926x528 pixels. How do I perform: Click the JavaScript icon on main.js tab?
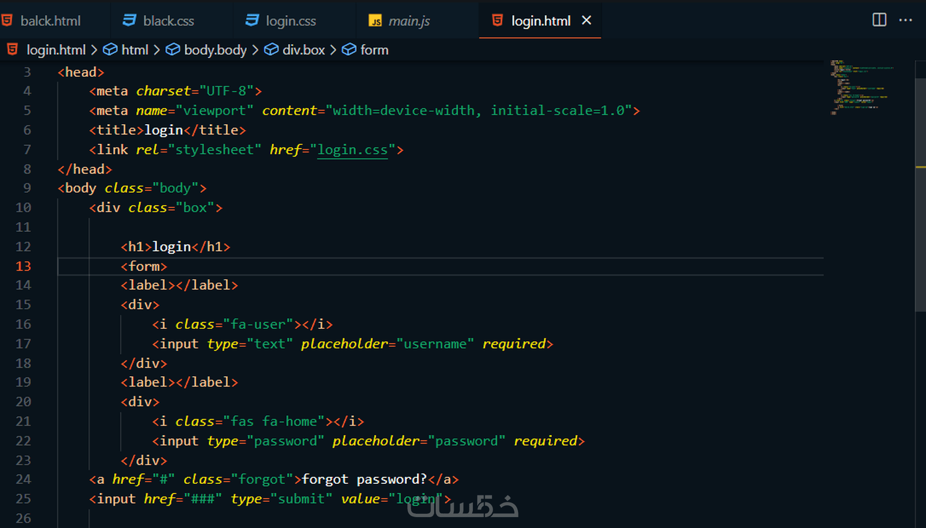click(375, 21)
